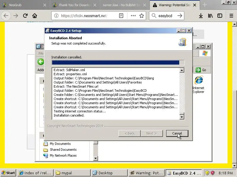
Task: Open My Documents in Desktop window sidebar
Action: [57, 144]
